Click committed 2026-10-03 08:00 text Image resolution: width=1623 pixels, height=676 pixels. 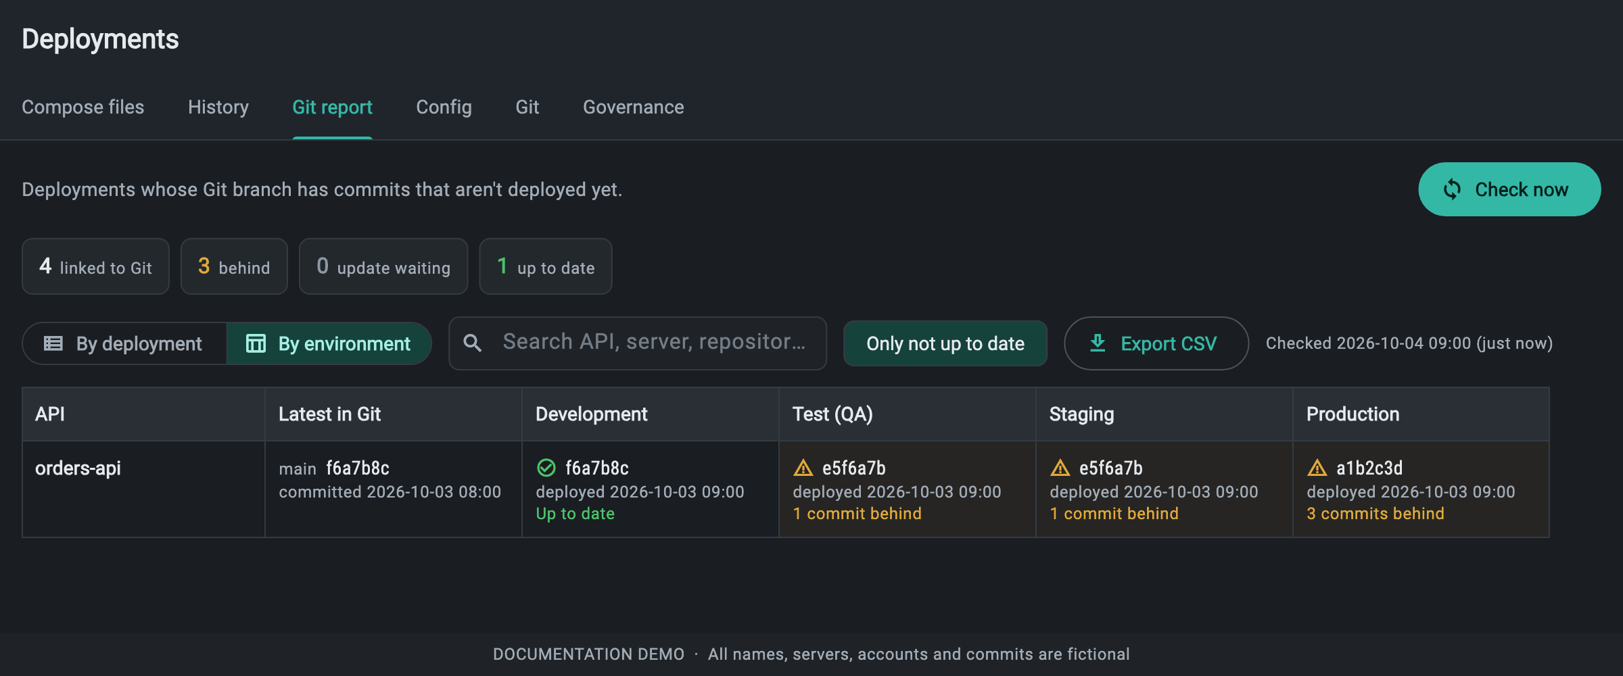(390, 492)
